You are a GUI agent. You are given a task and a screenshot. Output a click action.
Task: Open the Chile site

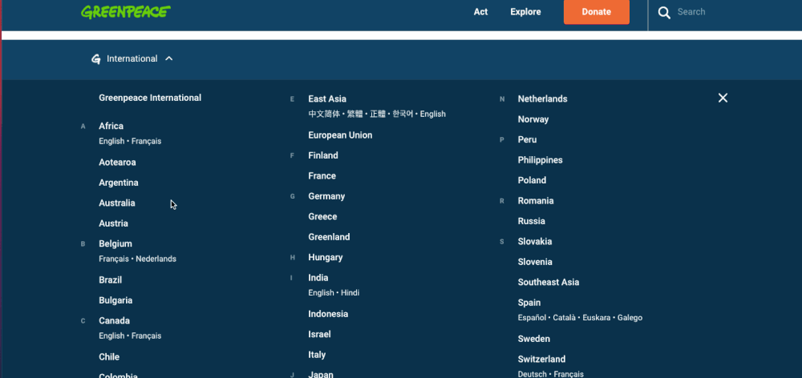coord(109,356)
